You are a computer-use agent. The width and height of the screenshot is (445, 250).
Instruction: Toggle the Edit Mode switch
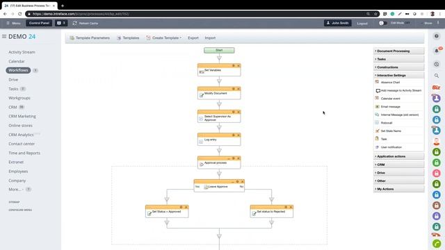382,23
